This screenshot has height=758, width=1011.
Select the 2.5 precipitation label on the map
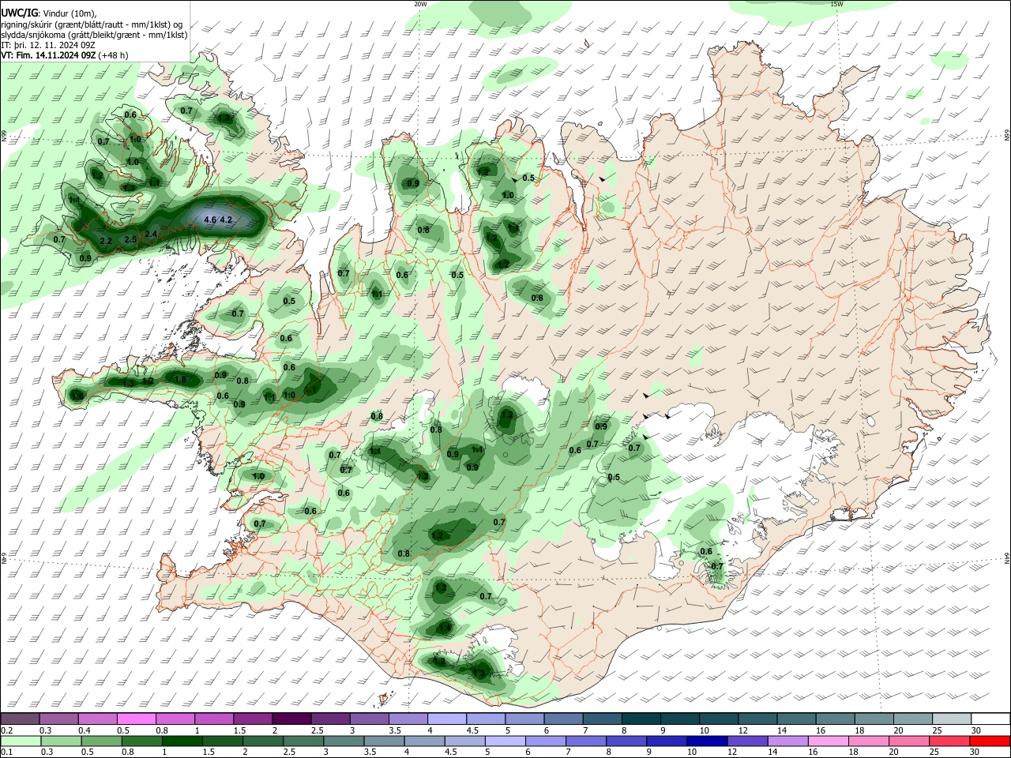130,239
